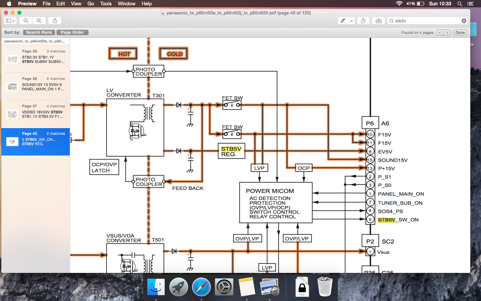This screenshot has height=301, width=481.
Task: Open the sidebar view options dropdown
Action: [x=10, y=21]
